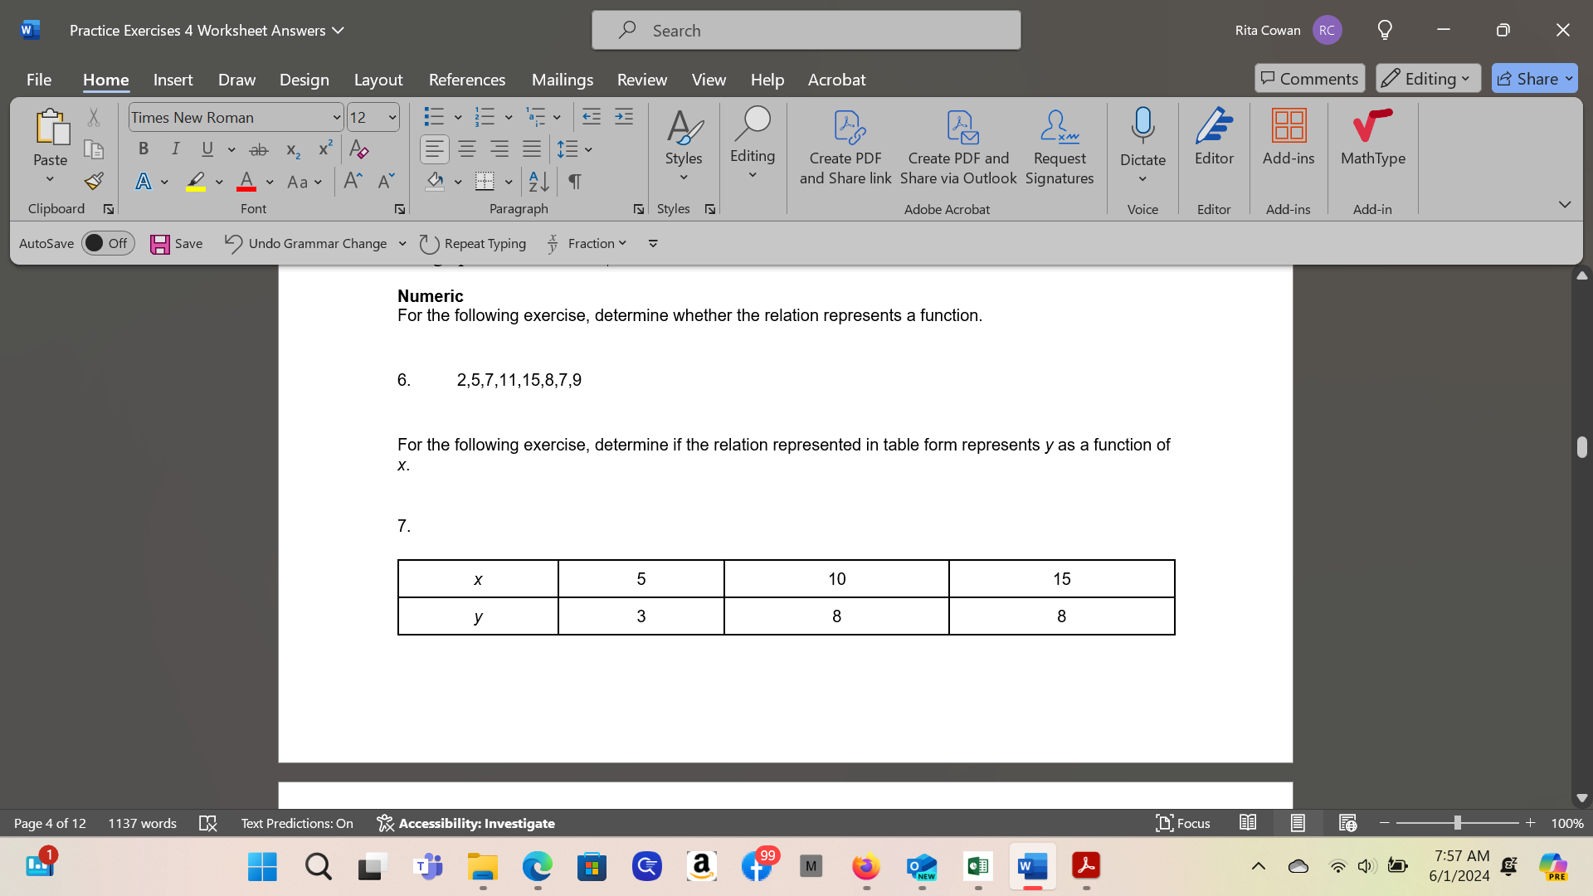This screenshot has width=1593, height=896.
Task: Switch to the Draw tab
Action: point(236,80)
